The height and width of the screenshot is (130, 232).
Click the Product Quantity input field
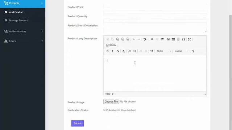(155, 16)
